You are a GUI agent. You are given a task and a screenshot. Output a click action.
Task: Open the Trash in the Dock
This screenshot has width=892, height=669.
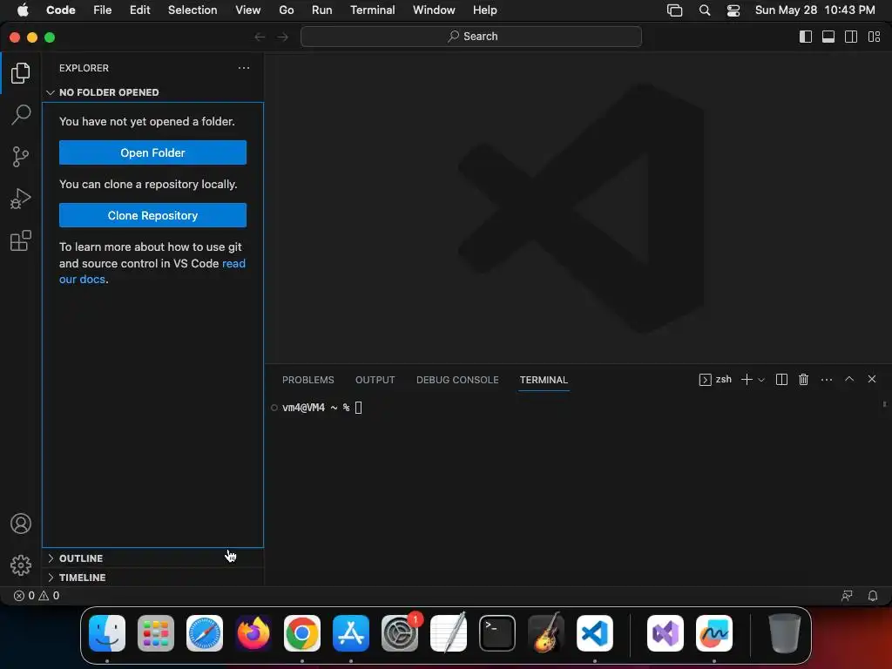coord(784,632)
